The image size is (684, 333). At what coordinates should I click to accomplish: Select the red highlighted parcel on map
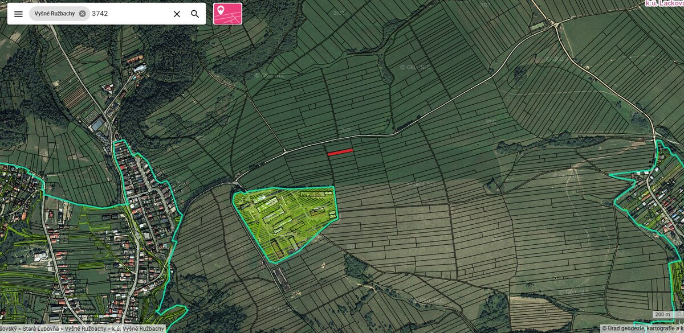click(x=340, y=152)
